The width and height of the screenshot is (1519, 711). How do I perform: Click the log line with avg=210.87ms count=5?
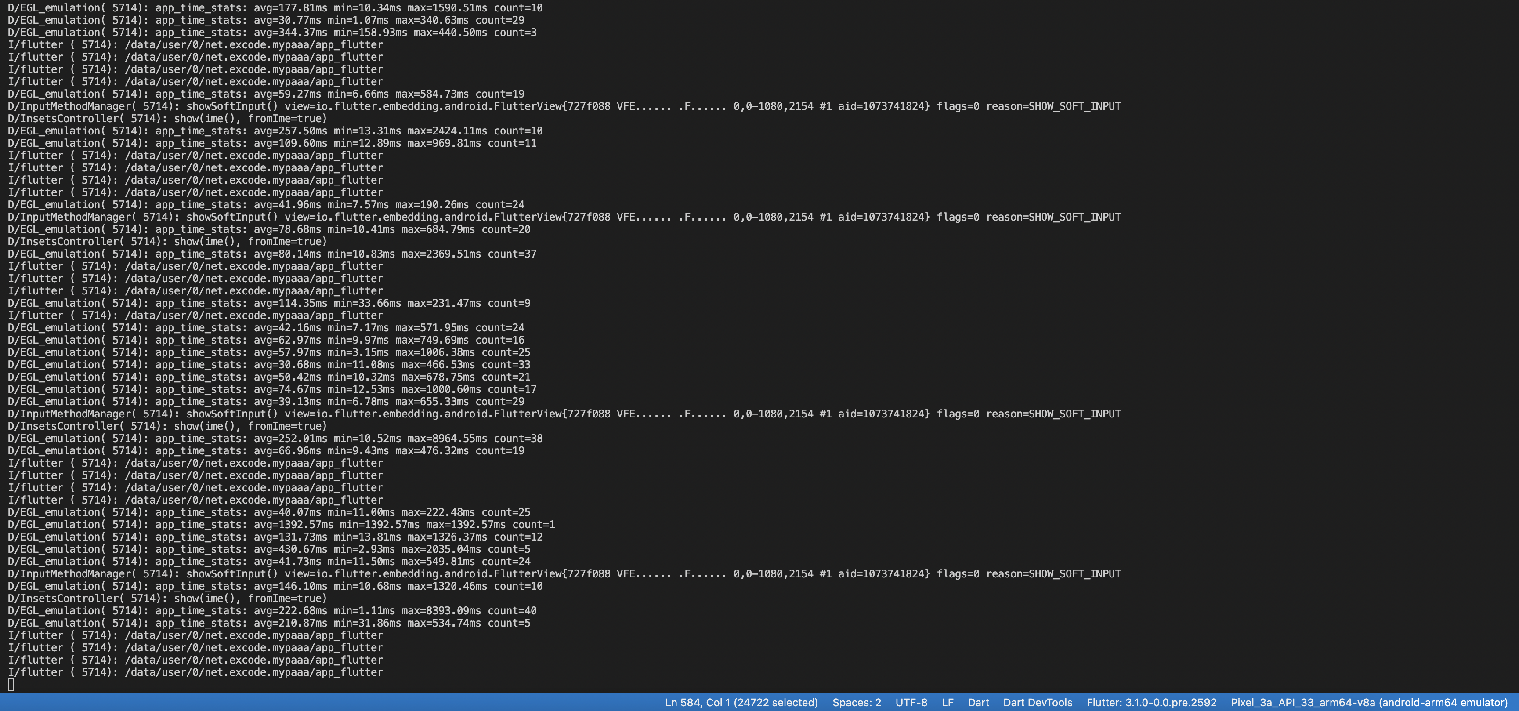tap(269, 623)
